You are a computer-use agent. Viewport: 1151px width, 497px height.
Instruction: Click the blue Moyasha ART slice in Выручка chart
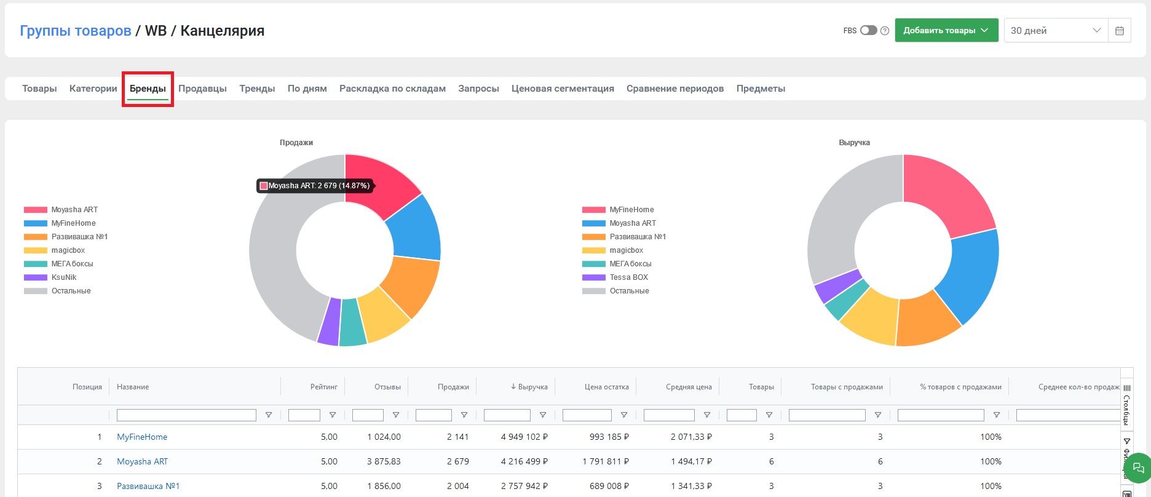coord(976,274)
